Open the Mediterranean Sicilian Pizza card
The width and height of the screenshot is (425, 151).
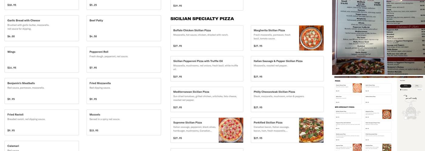tap(207, 99)
